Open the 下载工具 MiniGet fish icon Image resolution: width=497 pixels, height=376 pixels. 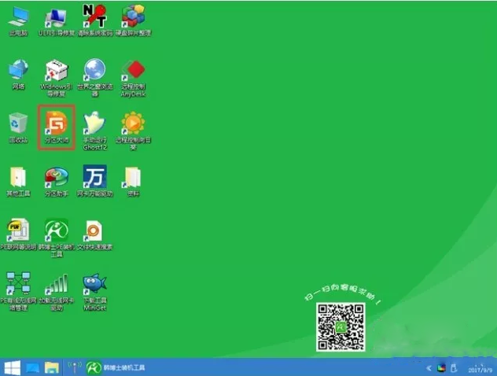pyautogui.click(x=94, y=285)
